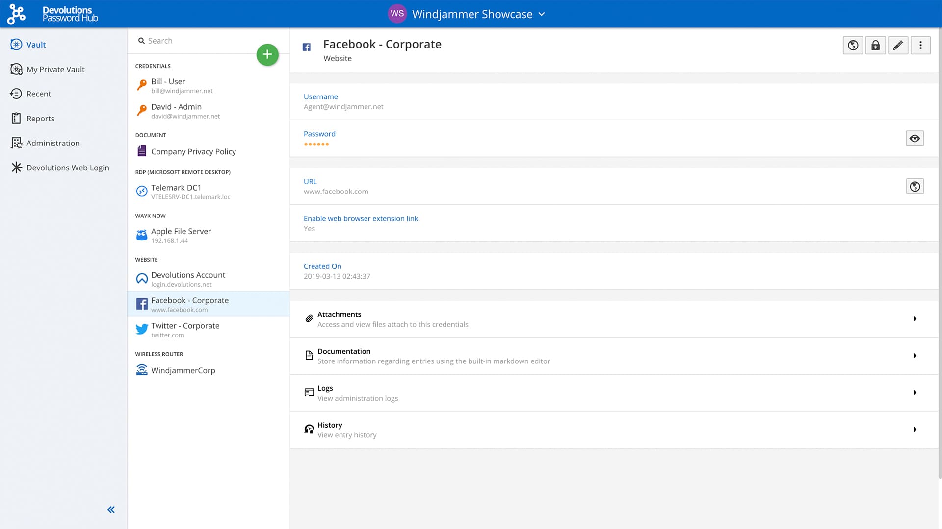Click the globe icon in entry header
Viewport: 942px width, 529px height.
tap(853, 46)
